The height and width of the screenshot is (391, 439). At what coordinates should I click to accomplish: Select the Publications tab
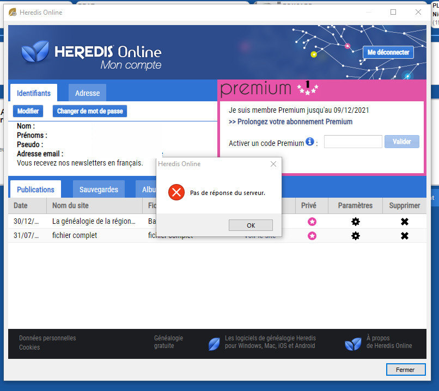pos(35,190)
